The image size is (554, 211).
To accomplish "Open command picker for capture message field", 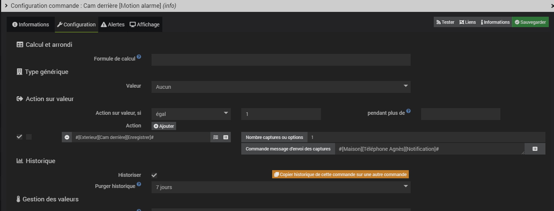I will pos(535,149).
